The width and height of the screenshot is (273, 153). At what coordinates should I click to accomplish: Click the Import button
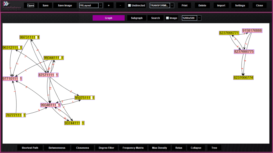tap(221, 5)
